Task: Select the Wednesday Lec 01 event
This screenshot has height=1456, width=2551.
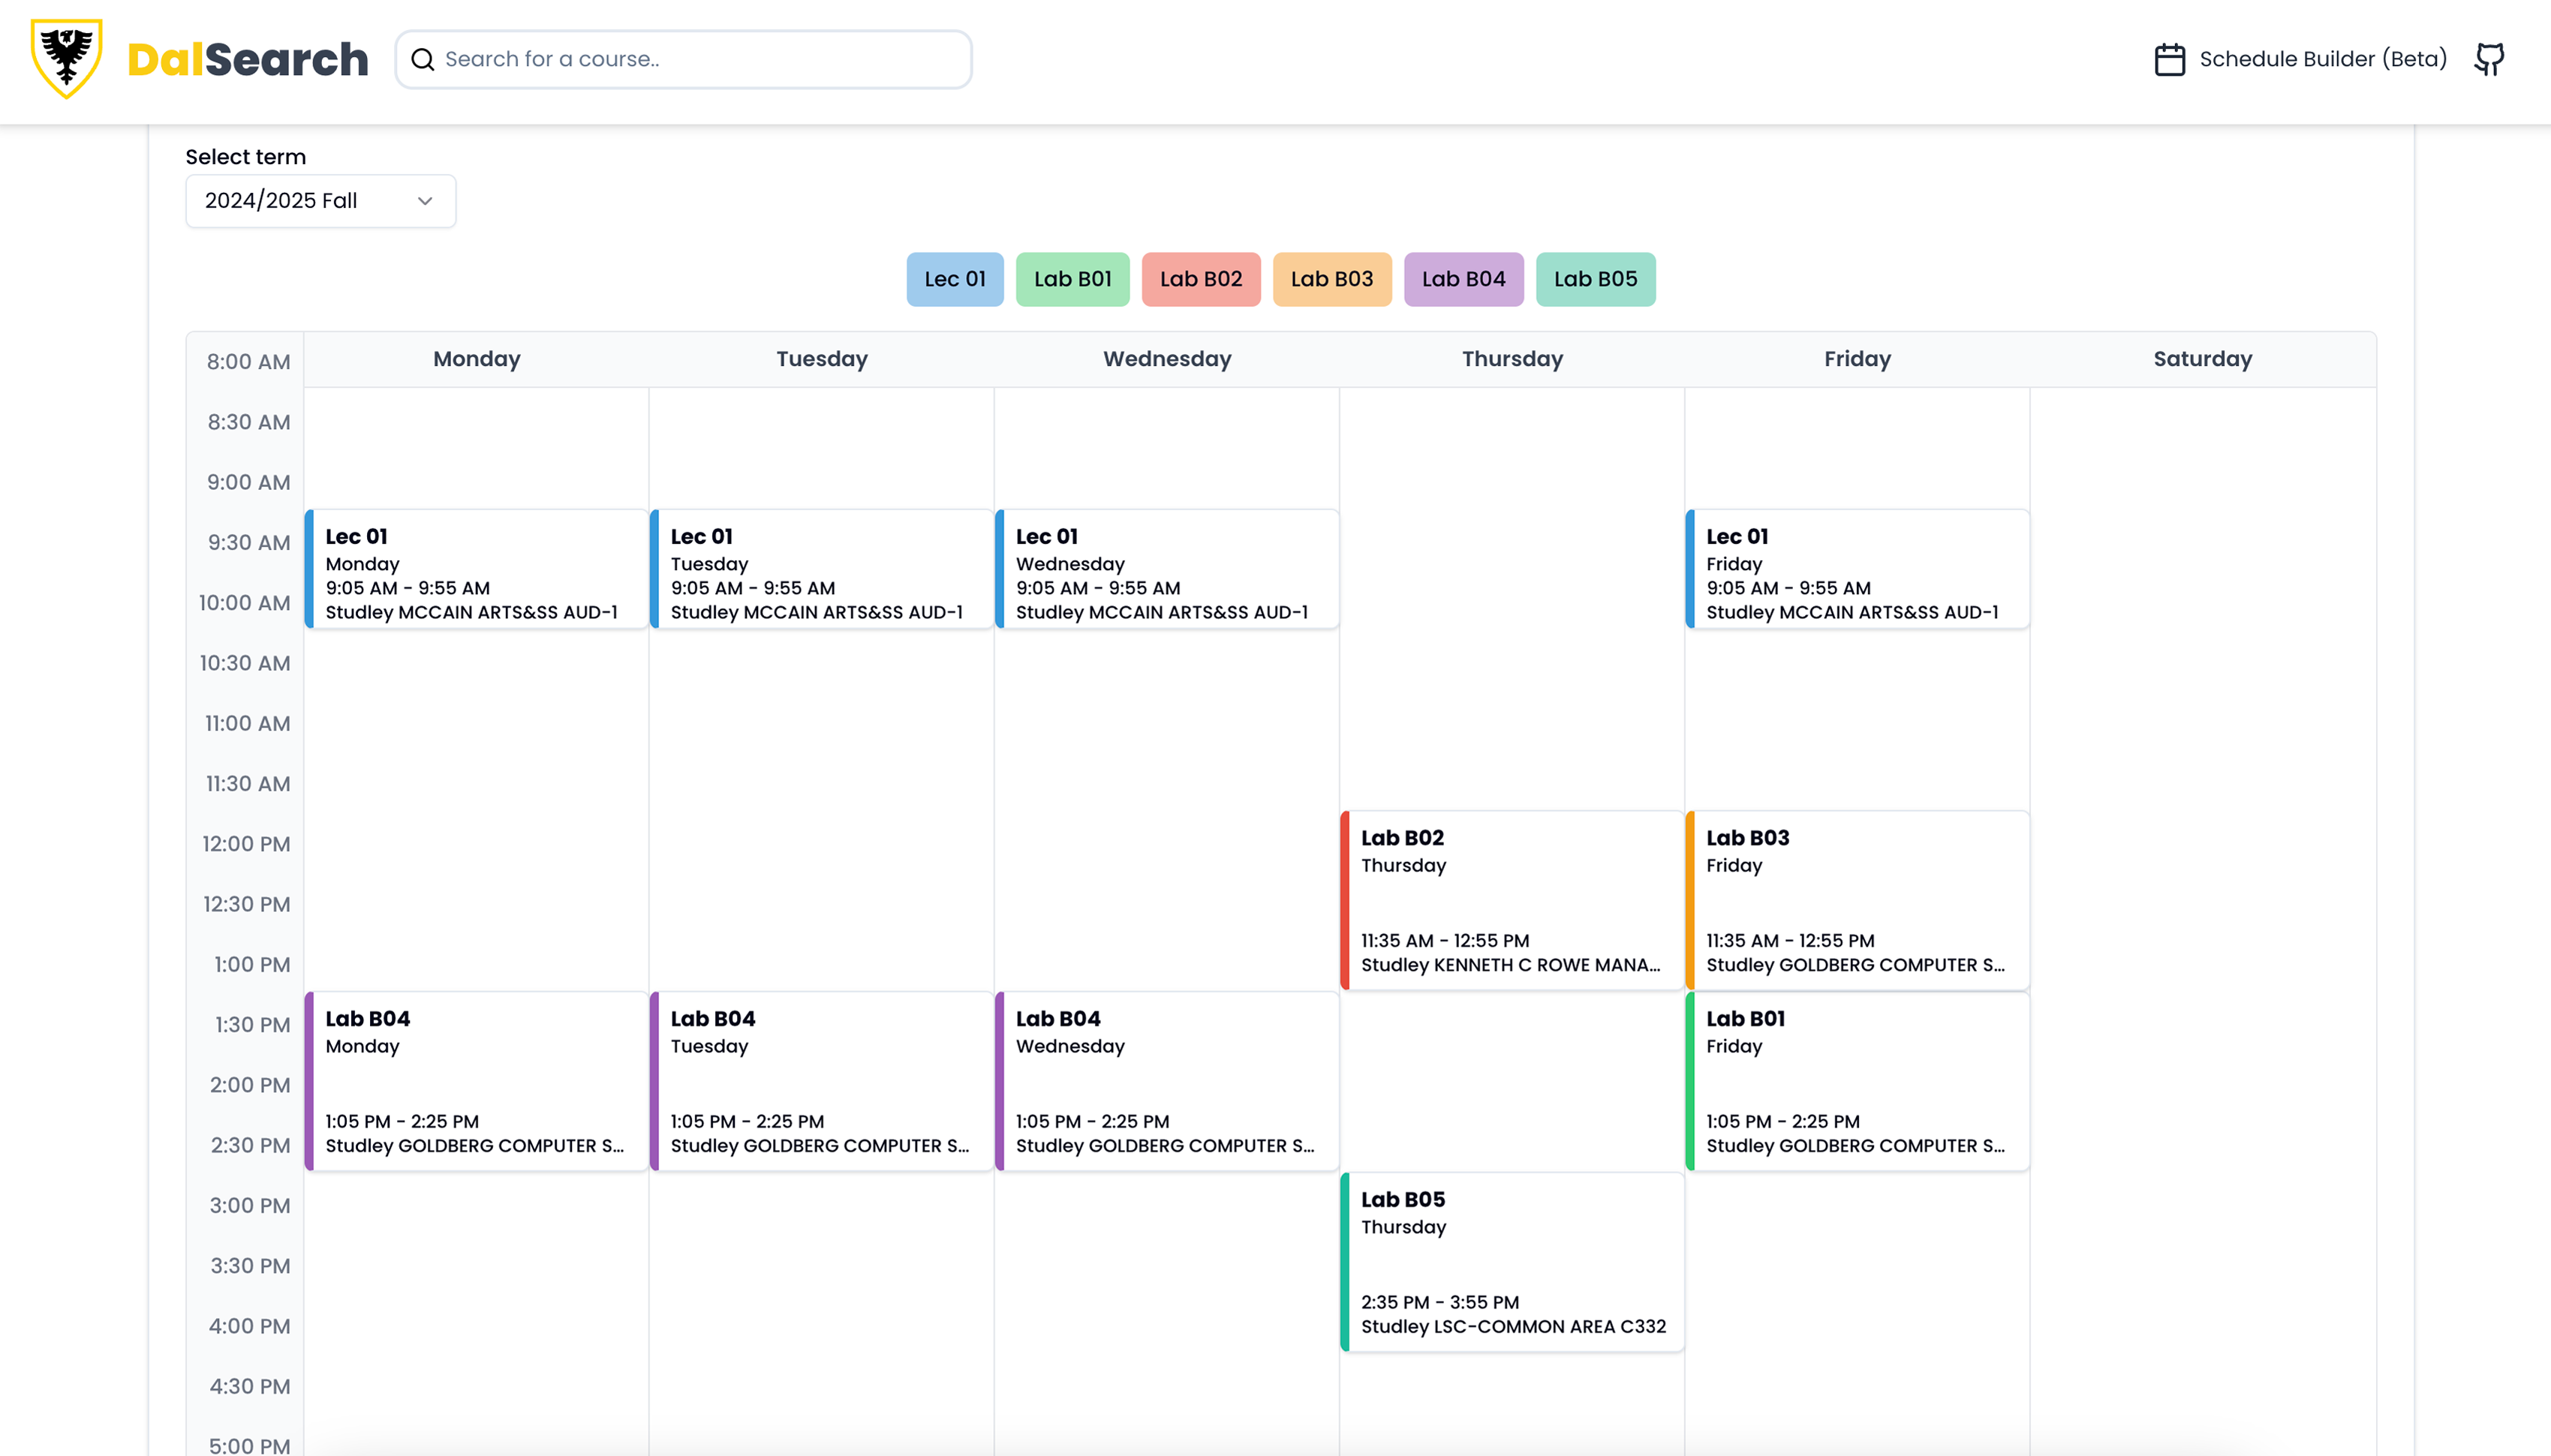Action: [1166, 569]
